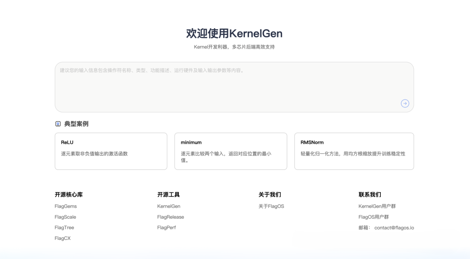Click the KernelGen用户群 link
The image size is (470, 259).
[x=377, y=206]
